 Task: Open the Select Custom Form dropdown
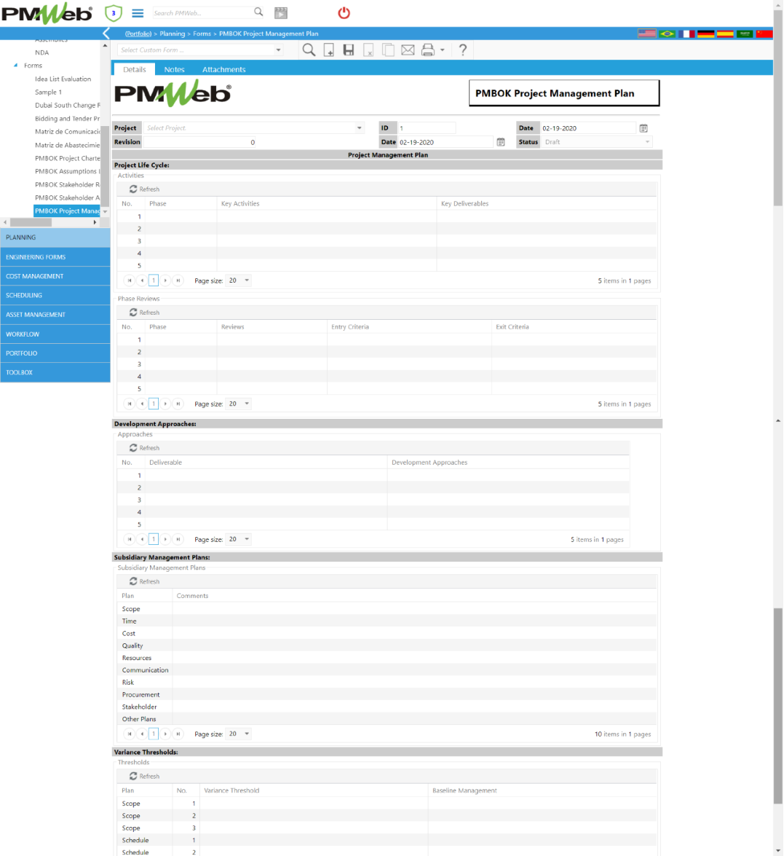pyautogui.click(x=278, y=50)
